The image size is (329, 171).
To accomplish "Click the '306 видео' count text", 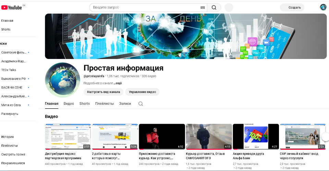I will pos(149,76).
